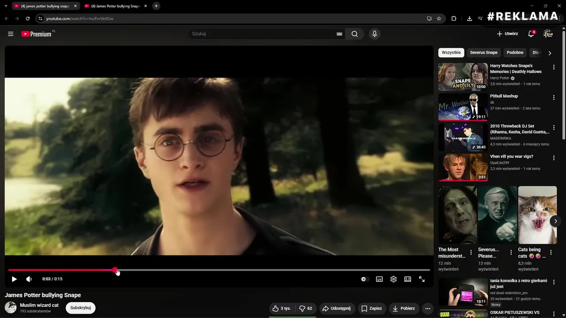This screenshot has height=318, width=566.
Task: Open options menu for Cats being cats short
Action: pos(551,253)
